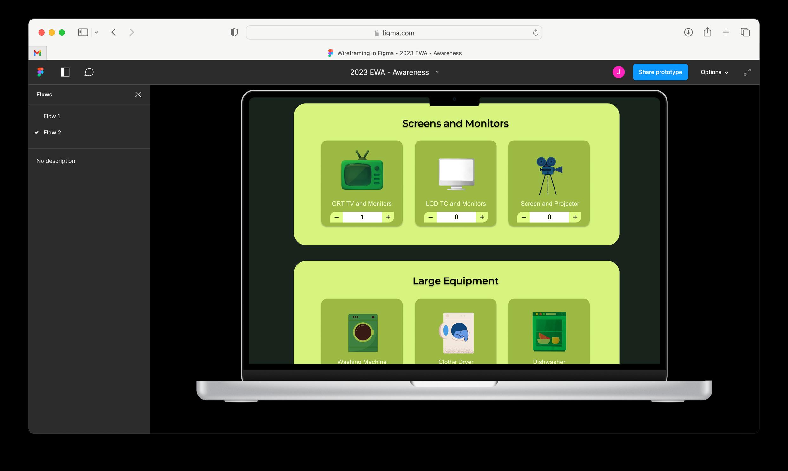Screen dimensions: 788x471
Task: Show Safari tab overview icon
Action: (745, 32)
